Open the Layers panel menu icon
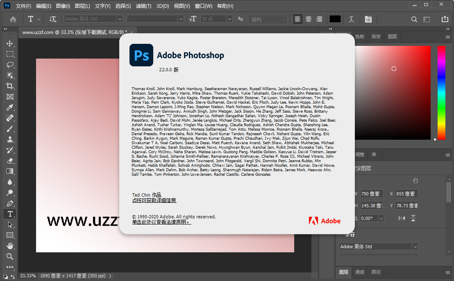The width and height of the screenshot is (454, 281). pos(447,272)
